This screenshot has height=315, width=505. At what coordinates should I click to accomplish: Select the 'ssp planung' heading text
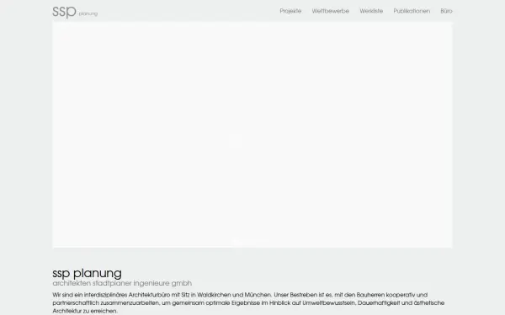87,273
